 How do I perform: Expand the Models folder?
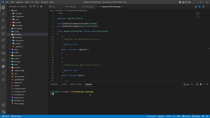coord(11,23)
